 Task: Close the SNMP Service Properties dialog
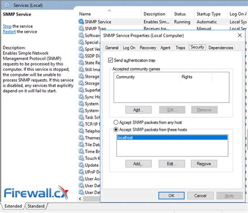[240, 35]
